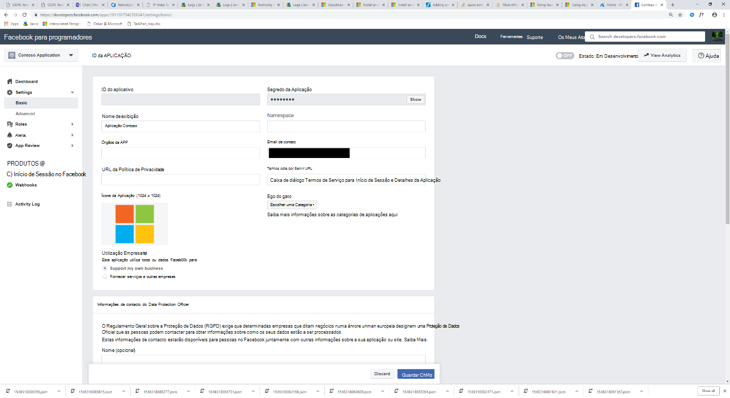
Task: Click the browser zoom magnifier icon
Action: tap(671, 15)
